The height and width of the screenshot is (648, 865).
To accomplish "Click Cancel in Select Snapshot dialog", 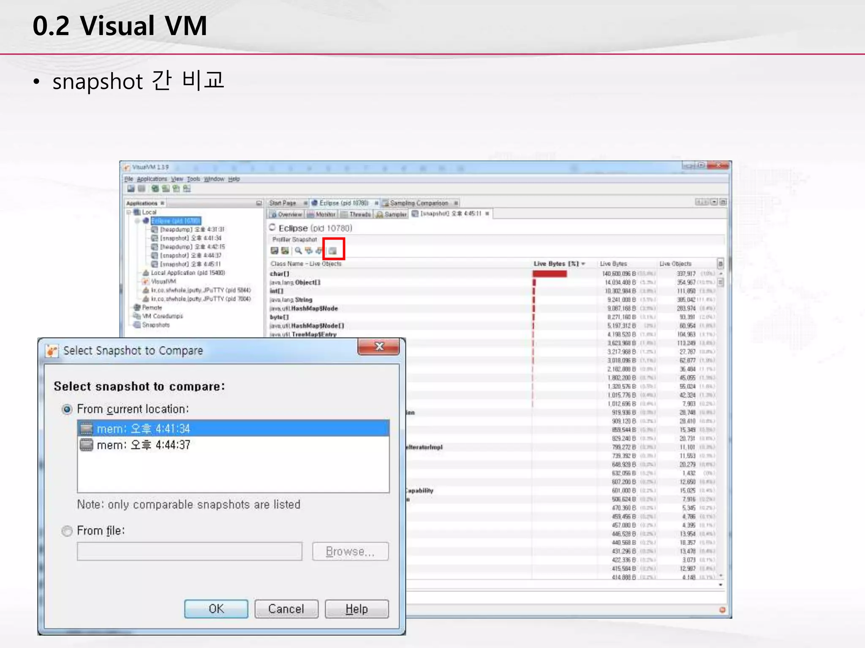I will click(286, 609).
